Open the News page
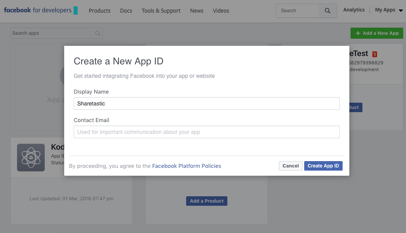Screen dimensions: 406x233 pos(196,11)
